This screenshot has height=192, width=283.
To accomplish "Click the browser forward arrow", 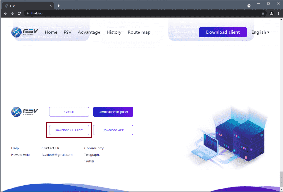I will [12, 13].
